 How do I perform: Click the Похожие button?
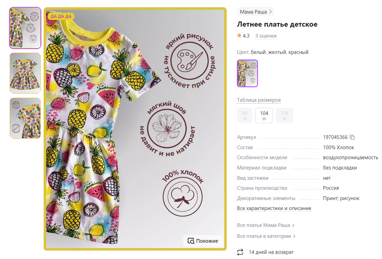203,241
